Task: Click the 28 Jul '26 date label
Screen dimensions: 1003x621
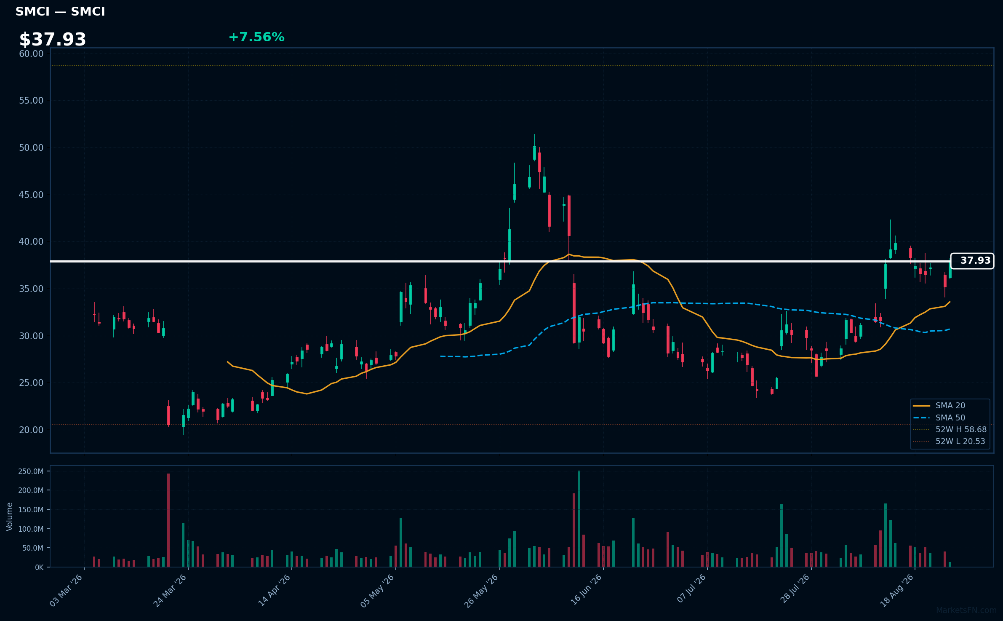Action: click(795, 589)
